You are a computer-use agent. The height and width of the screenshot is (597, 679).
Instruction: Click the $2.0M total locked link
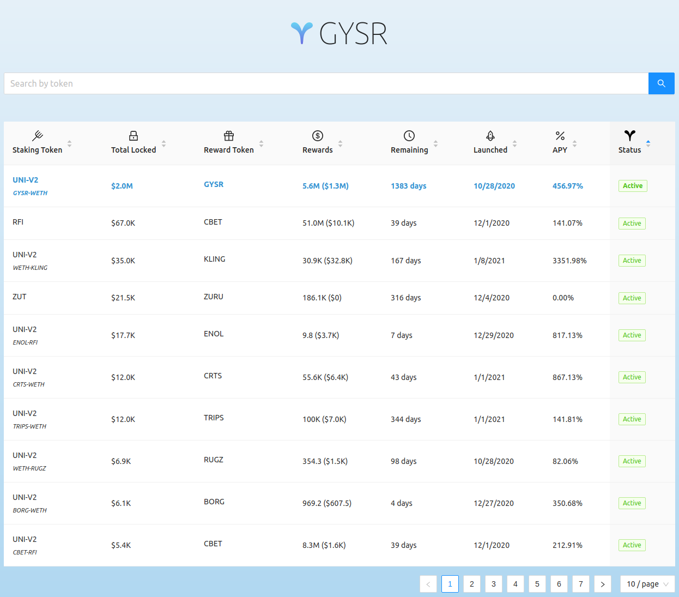(x=122, y=186)
